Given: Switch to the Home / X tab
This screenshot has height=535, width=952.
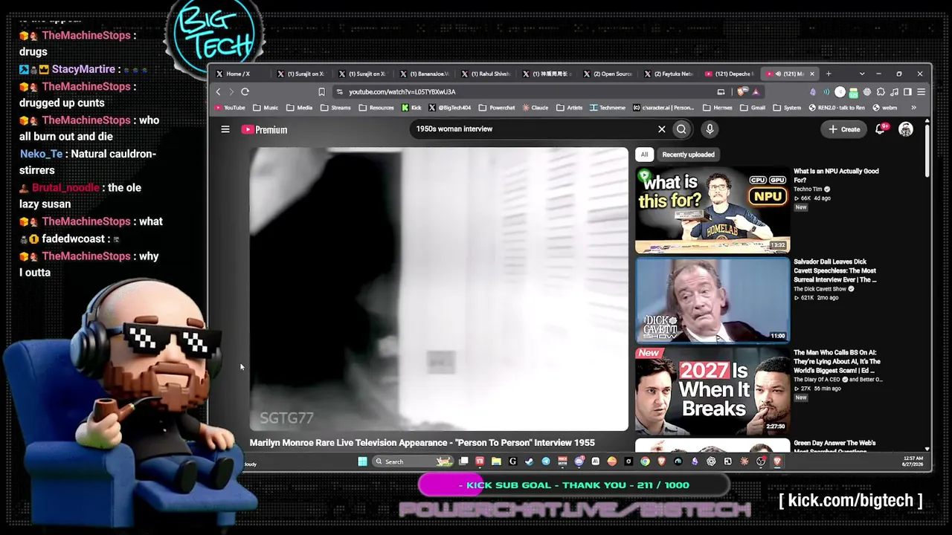Looking at the screenshot, I should pos(239,74).
